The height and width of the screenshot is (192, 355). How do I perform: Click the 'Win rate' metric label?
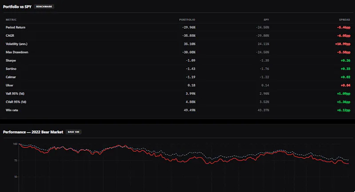[x=12, y=110]
